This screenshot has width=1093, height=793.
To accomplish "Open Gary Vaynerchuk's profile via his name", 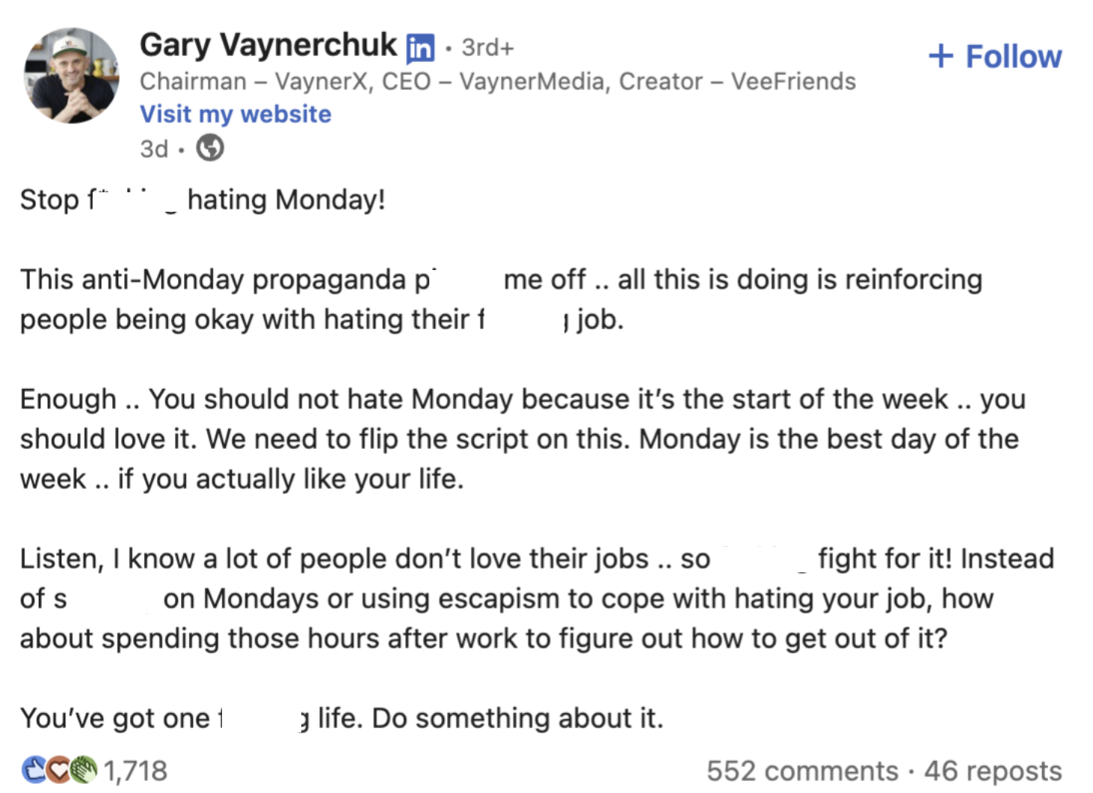I will [x=268, y=45].
